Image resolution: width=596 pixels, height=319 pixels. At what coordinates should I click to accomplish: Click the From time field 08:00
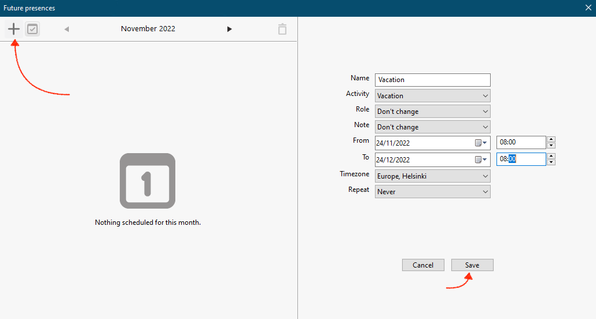pos(521,142)
